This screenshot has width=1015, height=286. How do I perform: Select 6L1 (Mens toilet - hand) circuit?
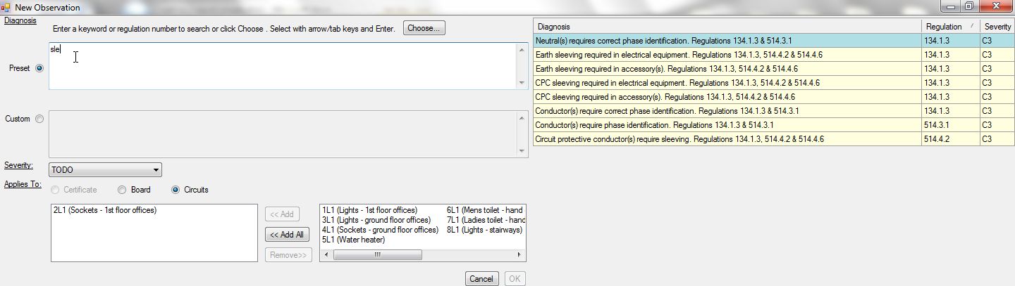[x=486, y=210]
